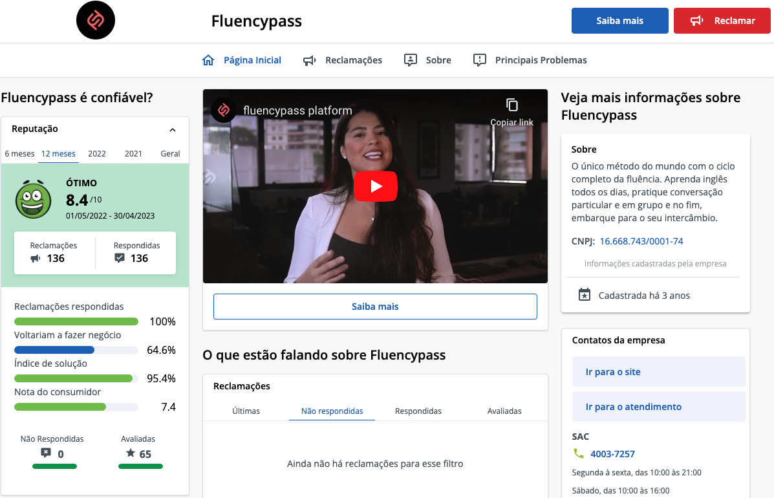774x498 pixels.
Task: Click the Respondidas 136 counter
Action: pyautogui.click(x=136, y=253)
